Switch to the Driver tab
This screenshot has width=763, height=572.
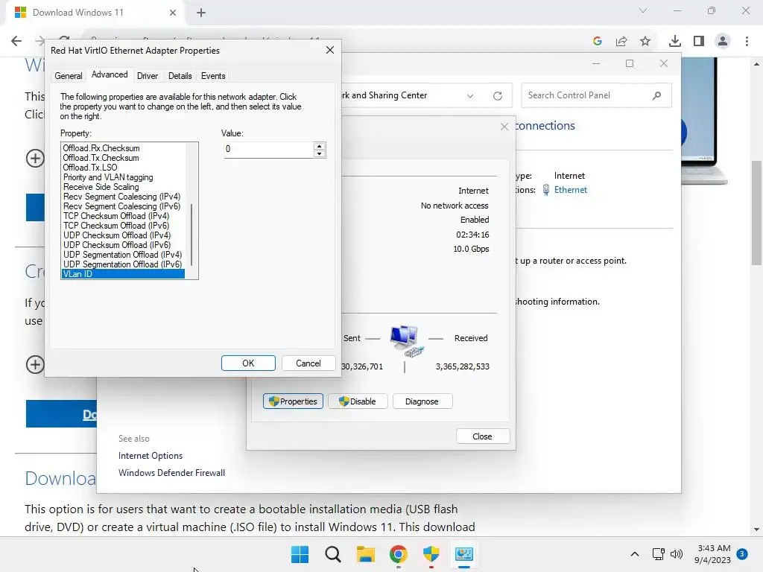pos(148,76)
